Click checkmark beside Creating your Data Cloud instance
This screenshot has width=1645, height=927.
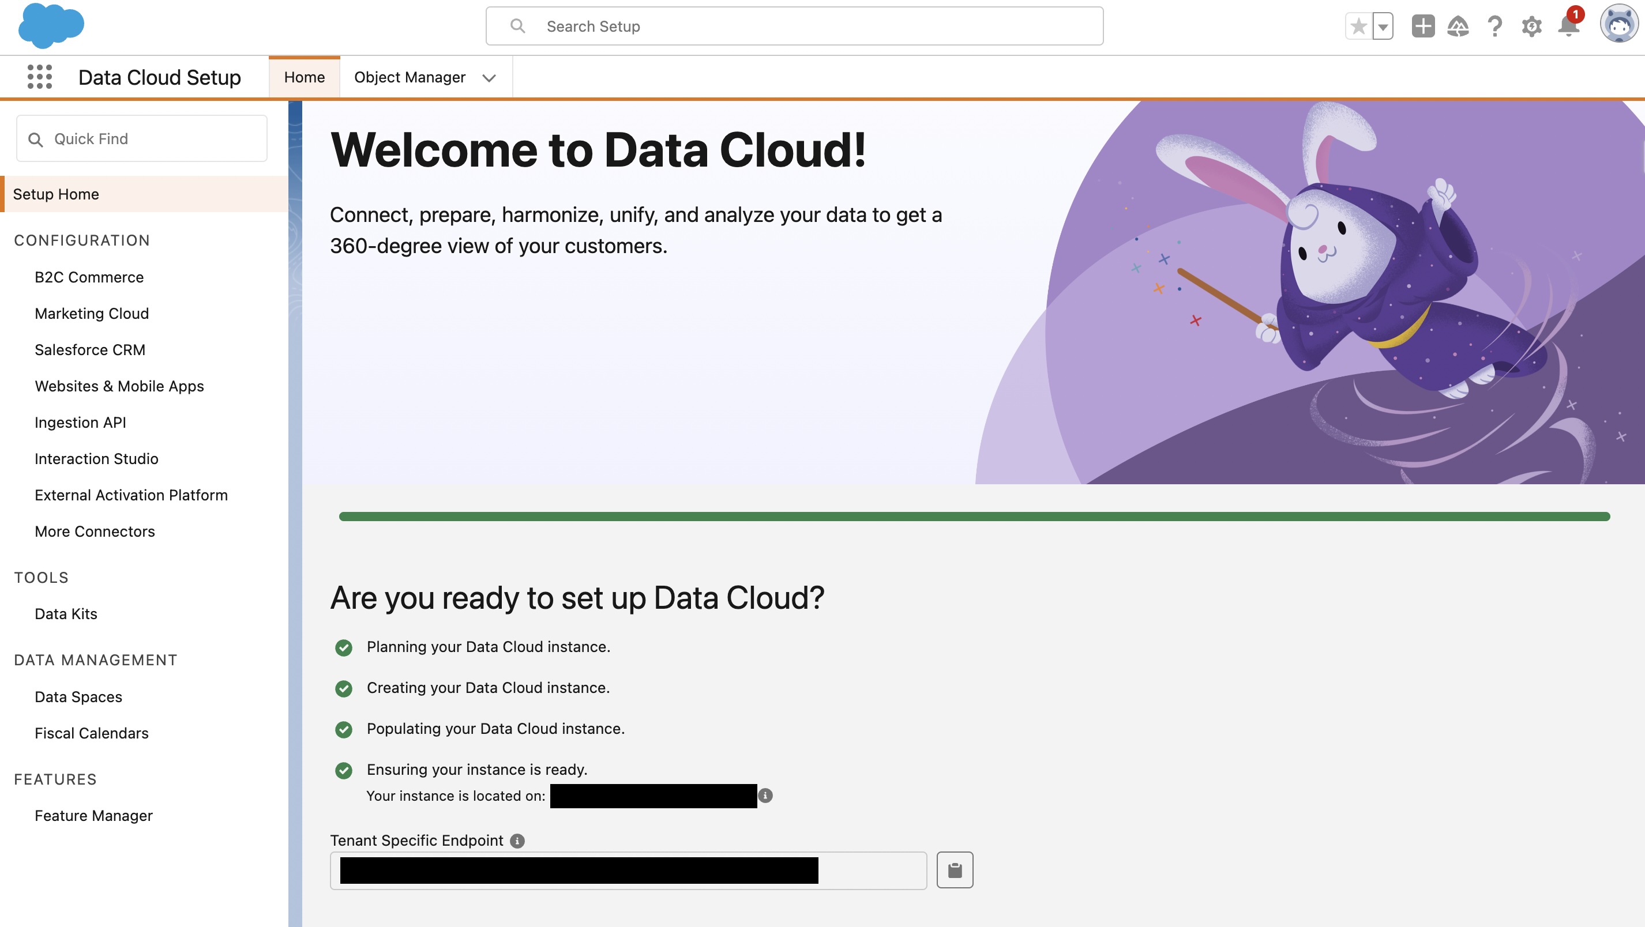344,689
